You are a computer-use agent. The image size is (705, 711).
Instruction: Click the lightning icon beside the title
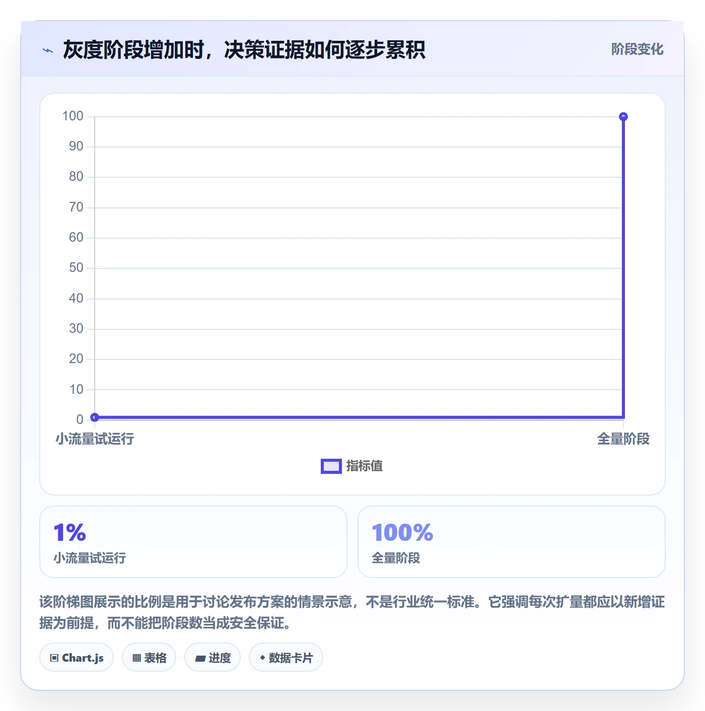48,50
